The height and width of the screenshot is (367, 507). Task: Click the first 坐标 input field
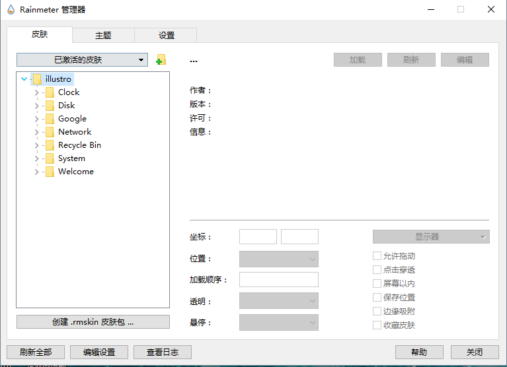coord(258,236)
